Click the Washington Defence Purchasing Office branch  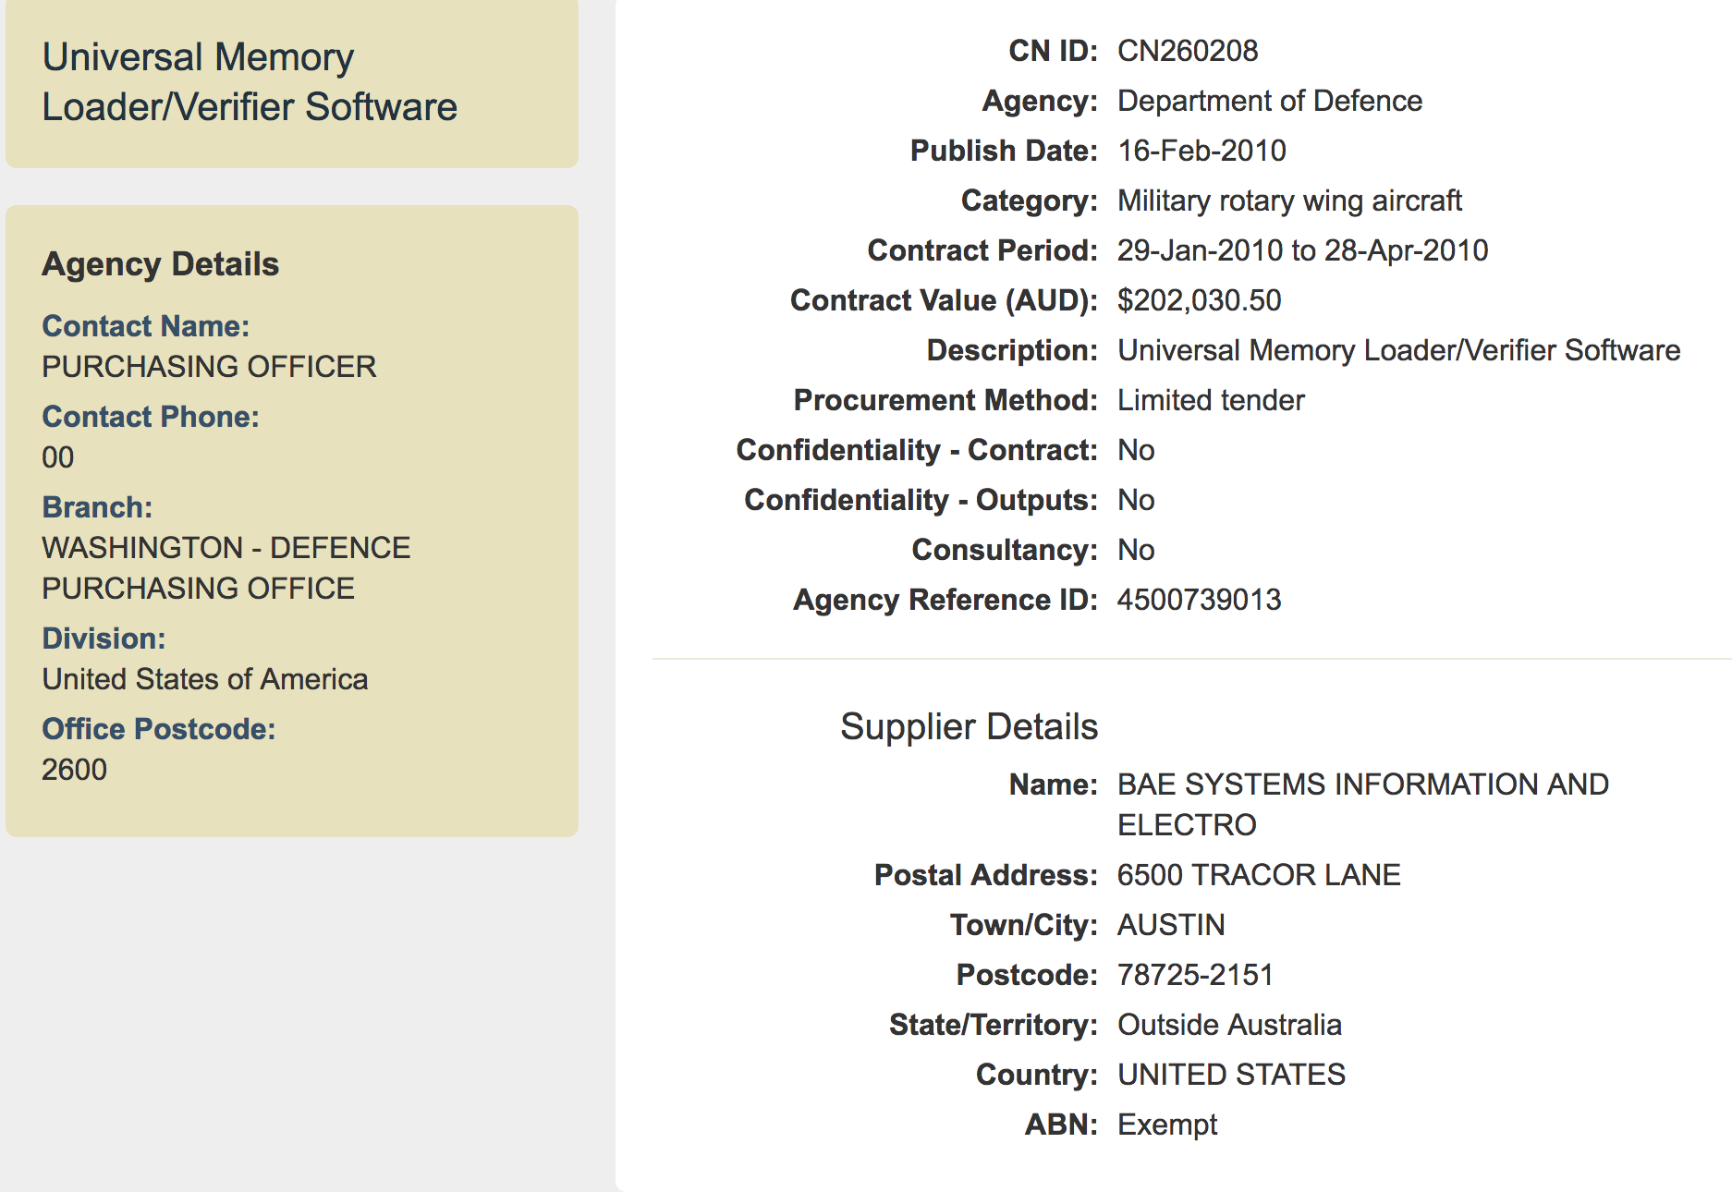click(x=226, y=568)
